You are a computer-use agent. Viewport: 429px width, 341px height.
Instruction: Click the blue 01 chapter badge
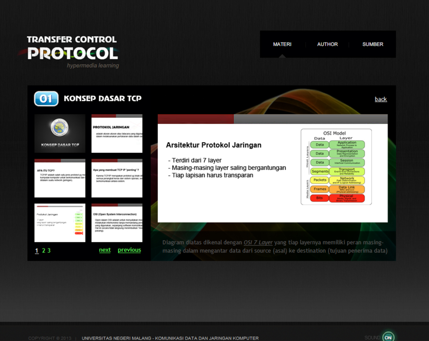(x=46, y=99)
